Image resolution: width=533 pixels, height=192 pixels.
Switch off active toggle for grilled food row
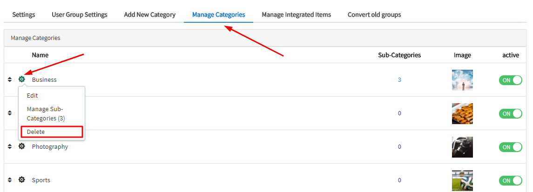(x=510, y=113)
